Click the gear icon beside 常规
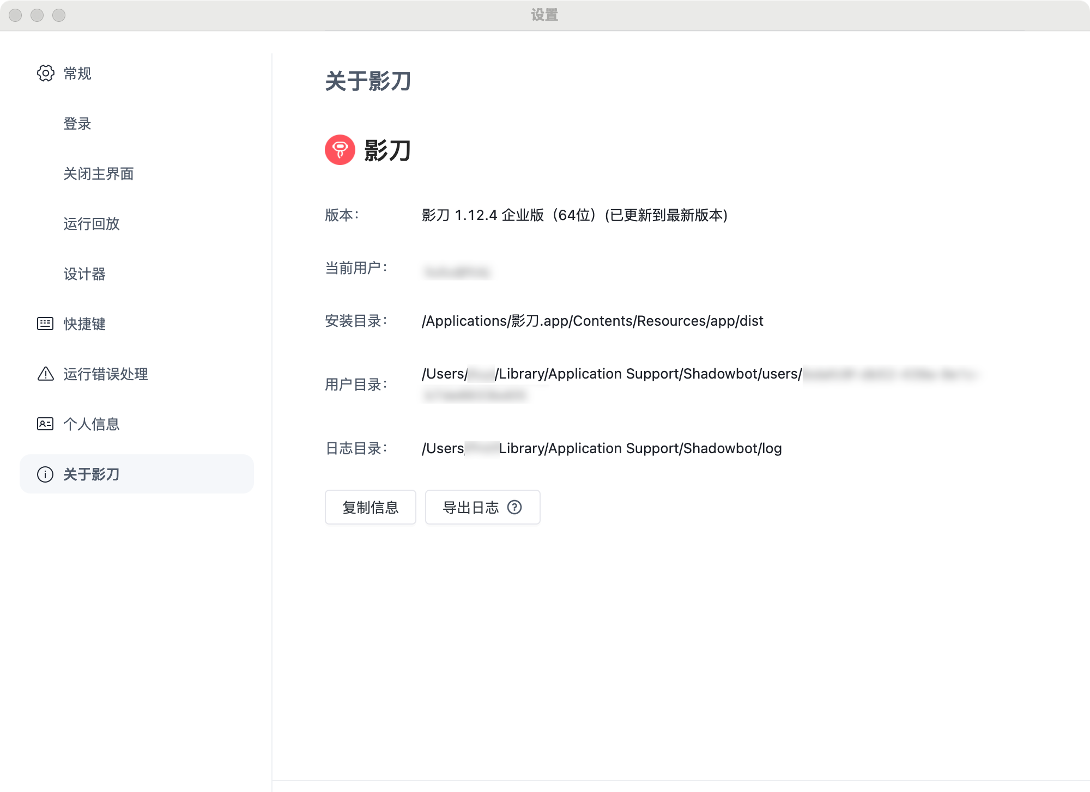This screenshot has width=1090, height=792. [x=46, y=73]
